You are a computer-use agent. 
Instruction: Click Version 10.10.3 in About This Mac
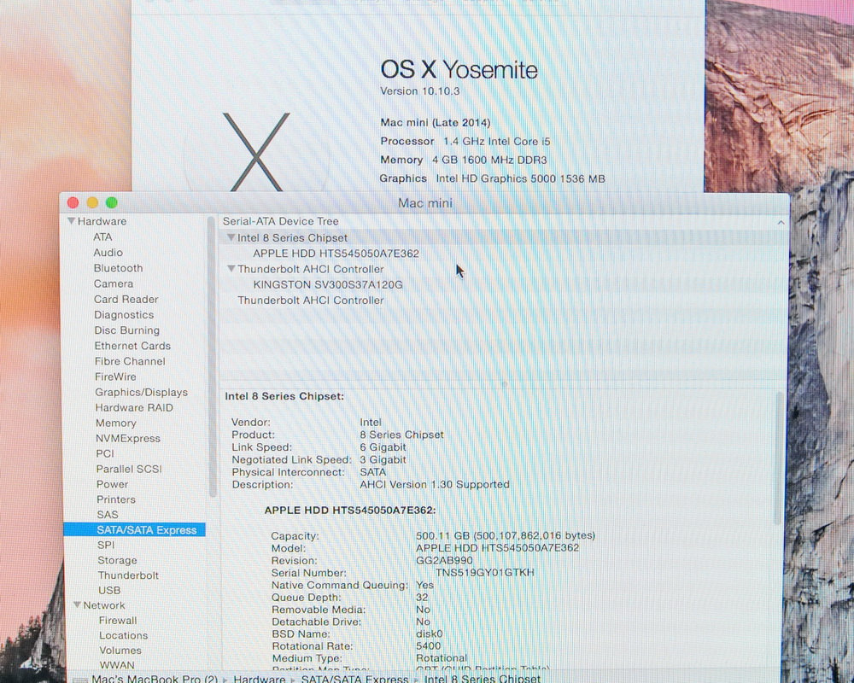tap(420, 91)
